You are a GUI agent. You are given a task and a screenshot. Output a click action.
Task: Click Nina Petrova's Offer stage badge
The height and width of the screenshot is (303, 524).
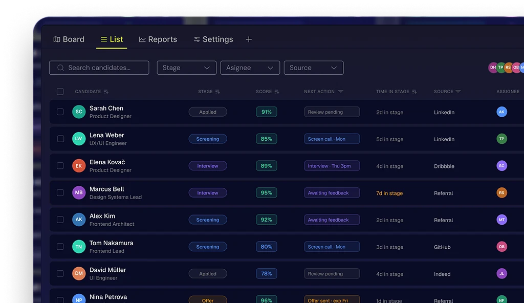tap(208, 299)
